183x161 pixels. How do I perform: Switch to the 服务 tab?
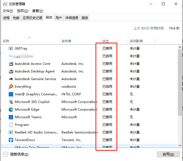85,18
